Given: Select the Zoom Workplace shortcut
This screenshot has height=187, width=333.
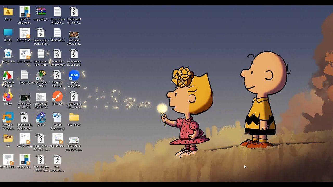Looking at the screenshot, I should click(74, 75).
